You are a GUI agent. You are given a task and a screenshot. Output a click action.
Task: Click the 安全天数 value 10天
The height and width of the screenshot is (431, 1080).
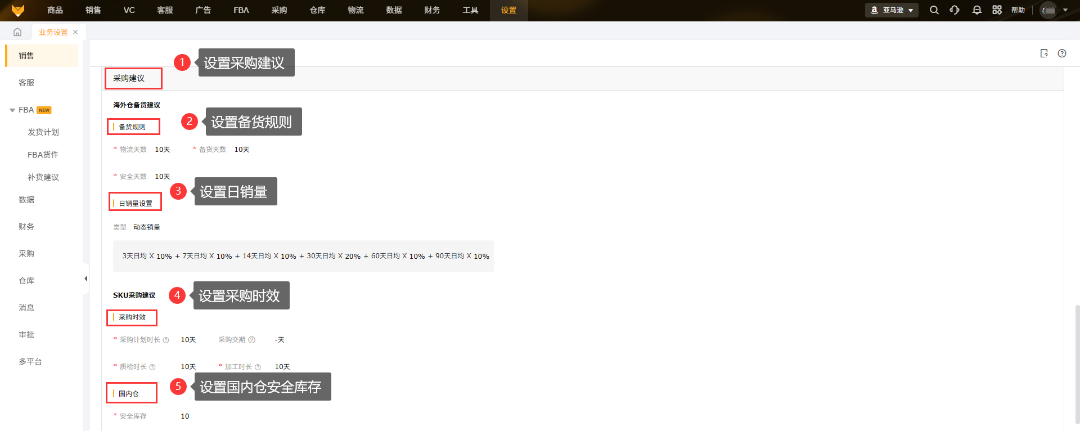(163, 177)
